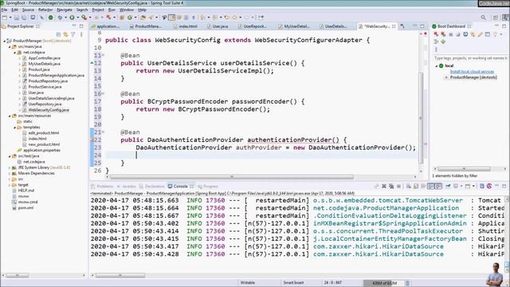Click the start/restart icon in Boot Dashboard

(x=436, y=34)
